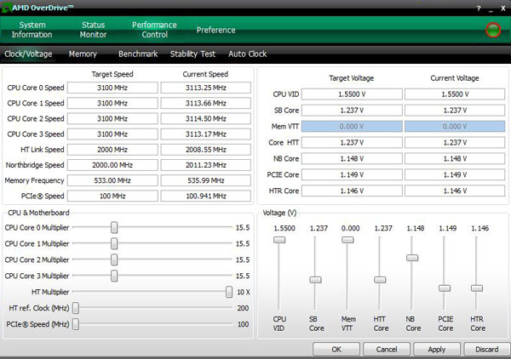Open the System Information menu
The height and width of the screenshot is (359, 511).
click(x=32, y=30)
